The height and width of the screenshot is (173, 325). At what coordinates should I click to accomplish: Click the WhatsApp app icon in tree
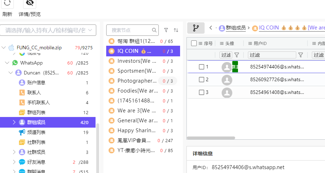point(15,63)
